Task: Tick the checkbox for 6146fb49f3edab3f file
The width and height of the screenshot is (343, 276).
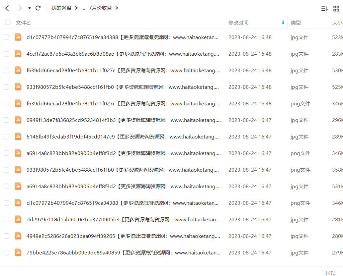Action: click(7, 137)
